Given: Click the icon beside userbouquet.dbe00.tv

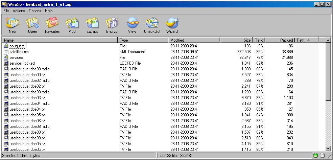Looking at the screenshot, I should point(6,74).
